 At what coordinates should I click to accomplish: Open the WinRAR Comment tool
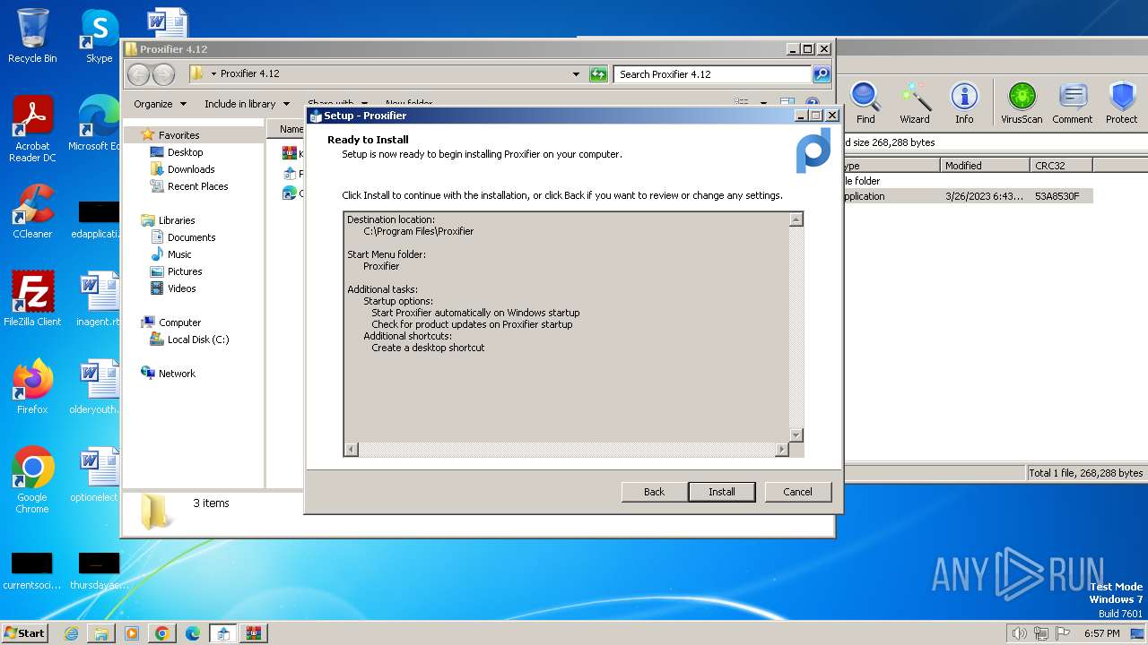[1073, 103]
